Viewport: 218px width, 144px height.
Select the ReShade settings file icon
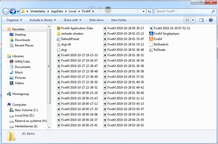pos(151,50)
